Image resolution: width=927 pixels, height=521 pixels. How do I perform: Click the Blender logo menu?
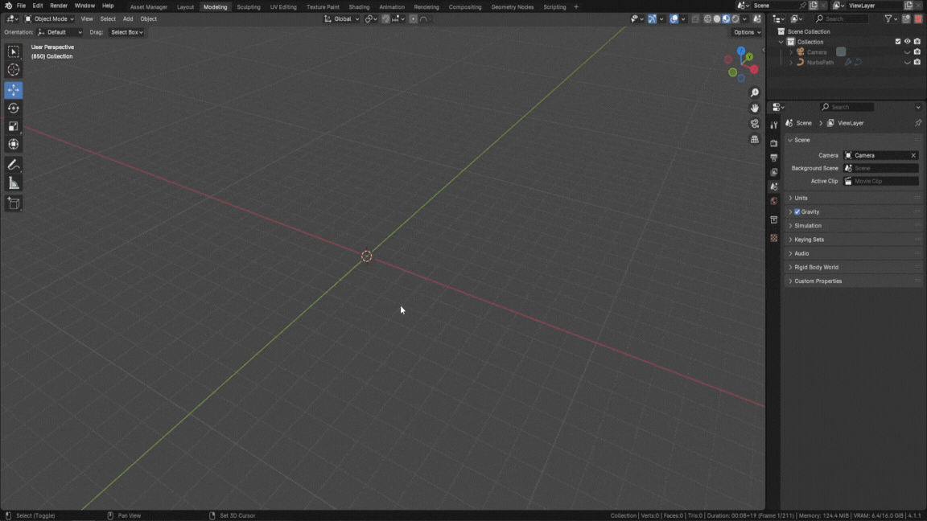tap(8, 6)
